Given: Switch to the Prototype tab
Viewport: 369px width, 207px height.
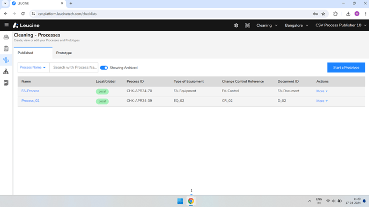Looking at the screenshot, I should [x=64, y=53].
